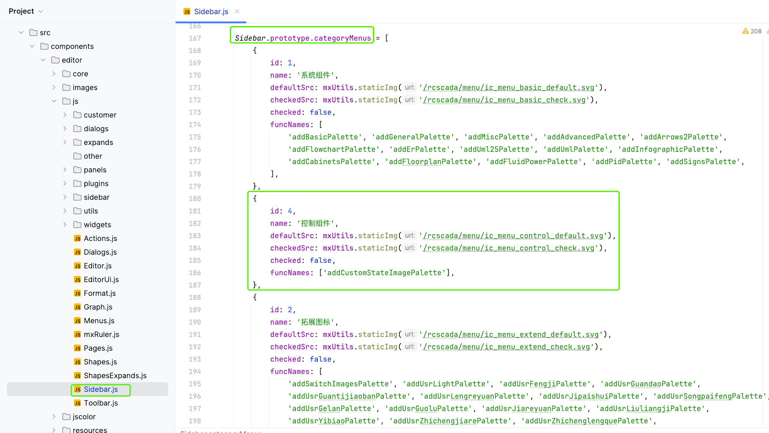Viewport: 769px width, 433px height.
Task: Open the ic_menu_control_check.svg path link
Action: point(509,248)
